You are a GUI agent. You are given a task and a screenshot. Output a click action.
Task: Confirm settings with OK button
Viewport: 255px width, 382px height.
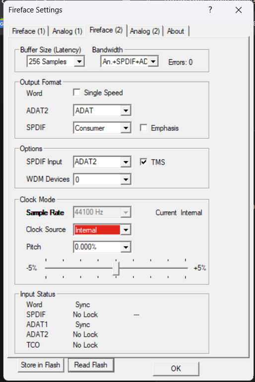[x=176, y=369]
